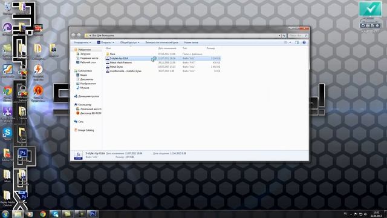Viewport: 387px width, 218px height.
Task: Click the fx thumbnail in the details pane
Action: pos(78,155)
